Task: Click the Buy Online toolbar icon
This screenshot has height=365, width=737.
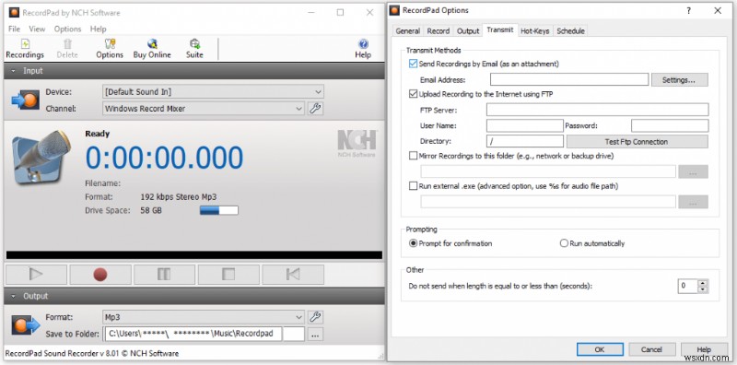Action: [x=152, y=49]
